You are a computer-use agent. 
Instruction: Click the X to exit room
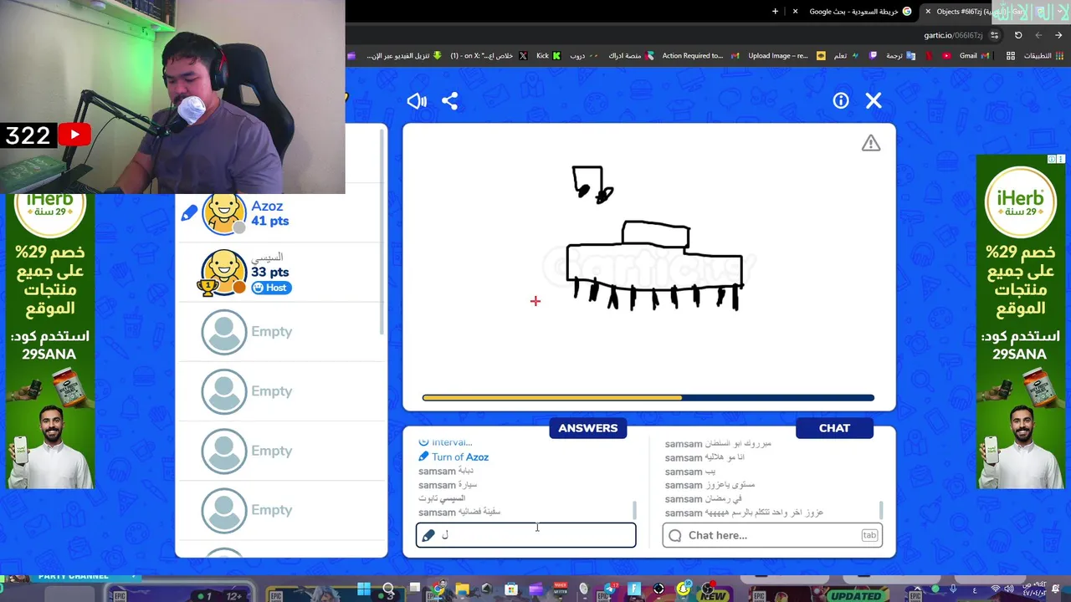point(874,101)
